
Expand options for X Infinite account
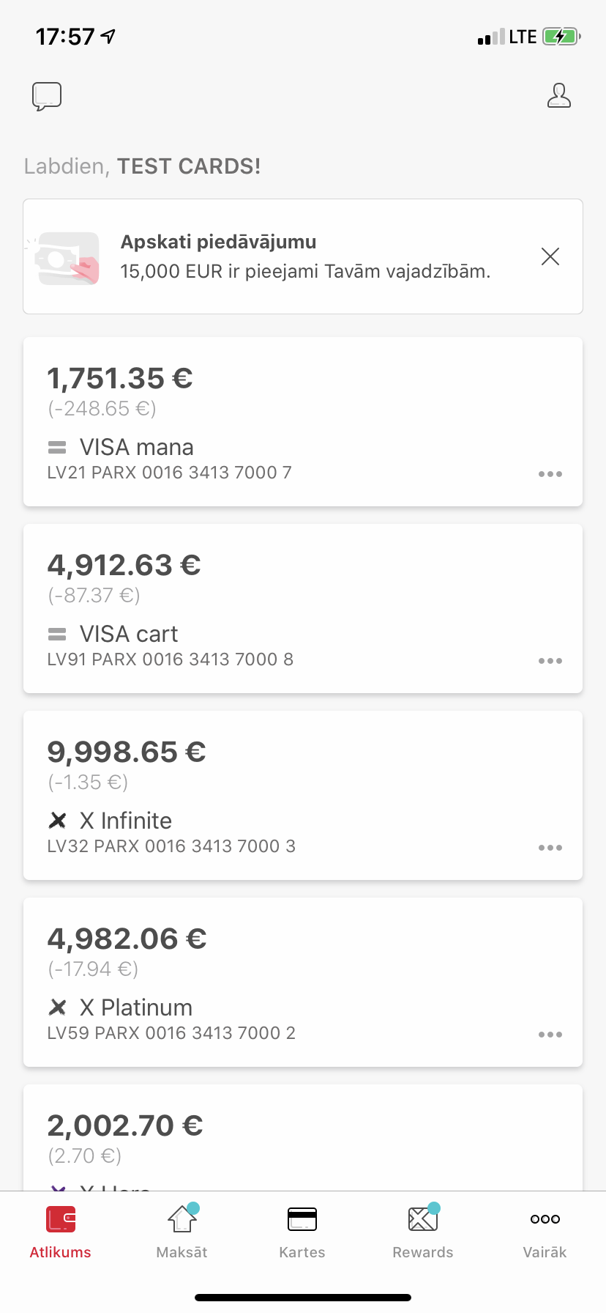pos(550,848)
